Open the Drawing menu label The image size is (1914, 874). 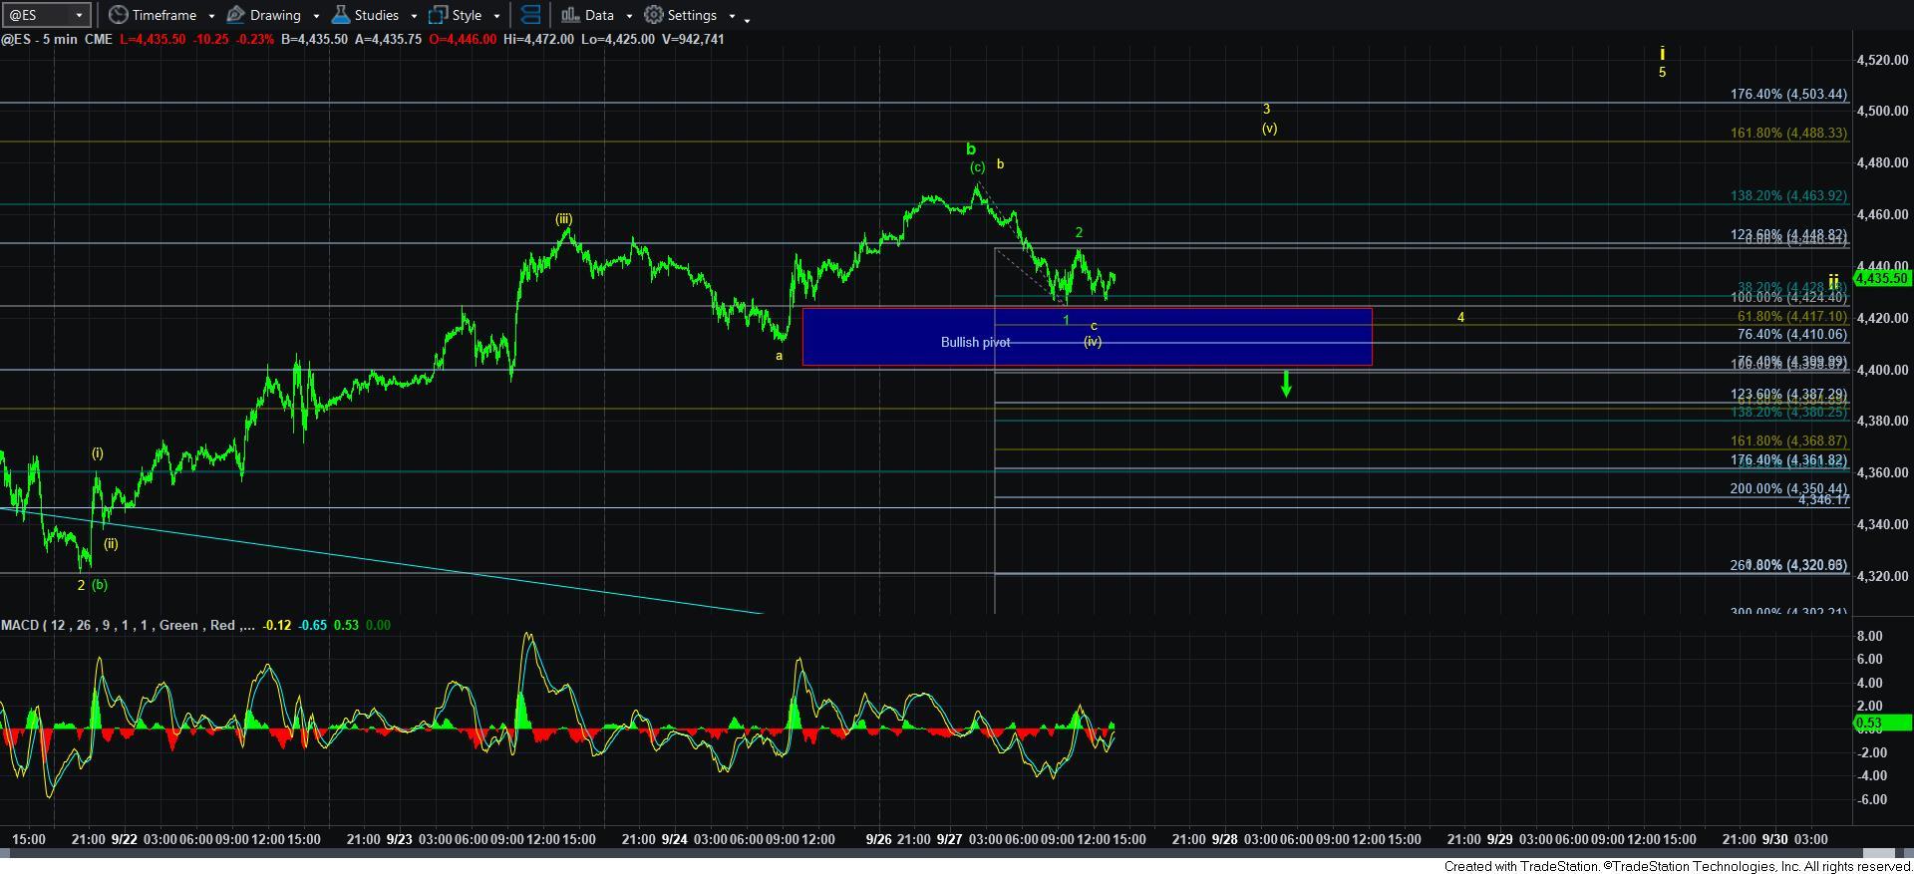tap(275, 15)
